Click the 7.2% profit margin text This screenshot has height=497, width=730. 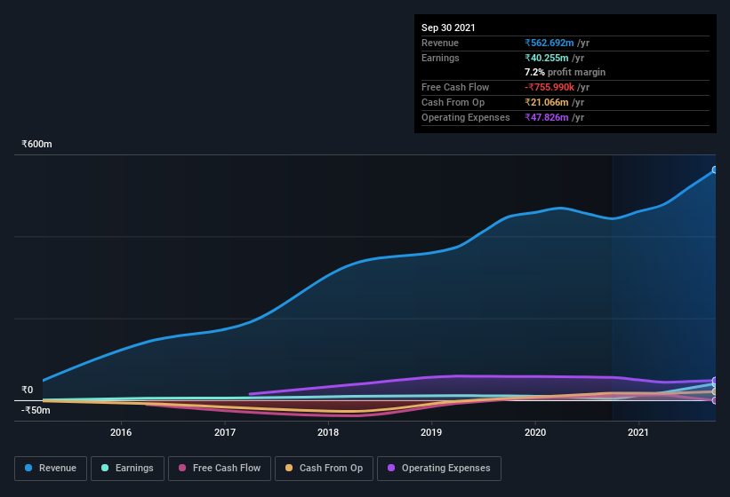click(x=565, y=73)
